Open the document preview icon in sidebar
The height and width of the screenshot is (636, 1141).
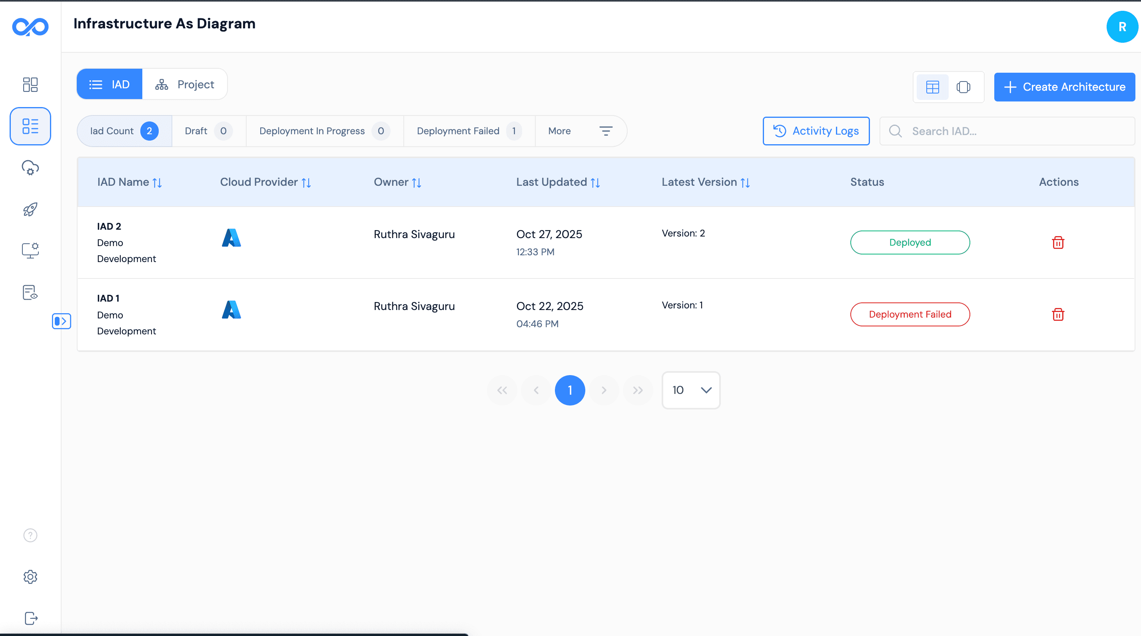(x=30, y=292)
